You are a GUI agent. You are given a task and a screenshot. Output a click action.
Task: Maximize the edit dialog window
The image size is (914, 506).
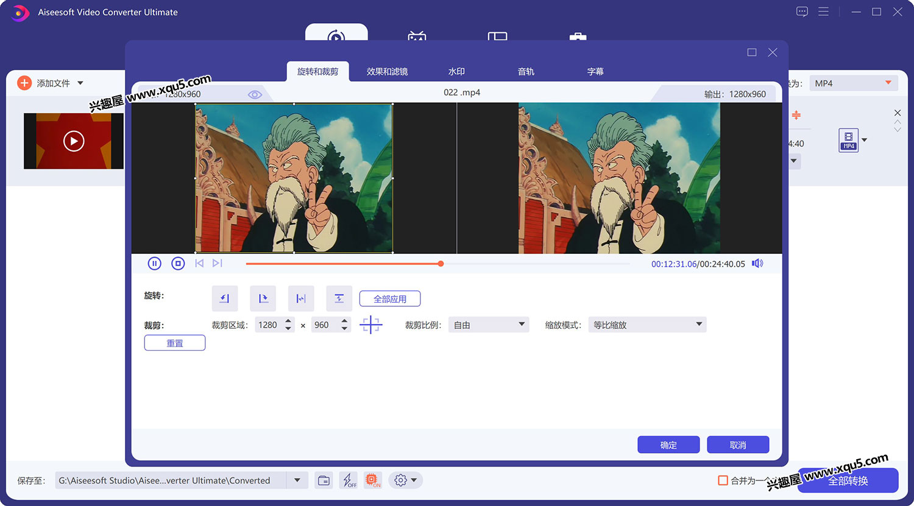(x=752, y=52)
